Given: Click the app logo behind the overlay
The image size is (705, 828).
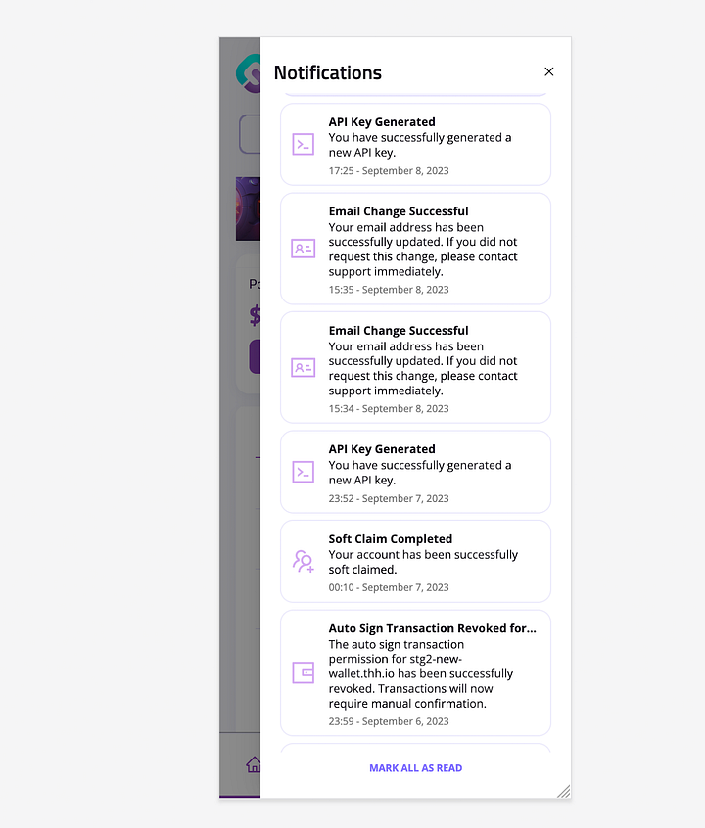Looking at the screenshot, I should 248,73.
